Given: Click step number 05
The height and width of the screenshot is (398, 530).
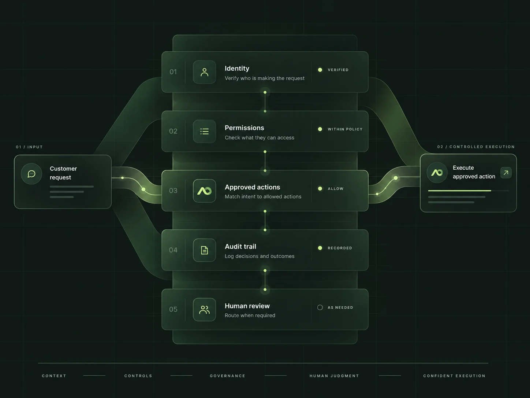Looking at the screenshot, I should click(x=173, y=309).
